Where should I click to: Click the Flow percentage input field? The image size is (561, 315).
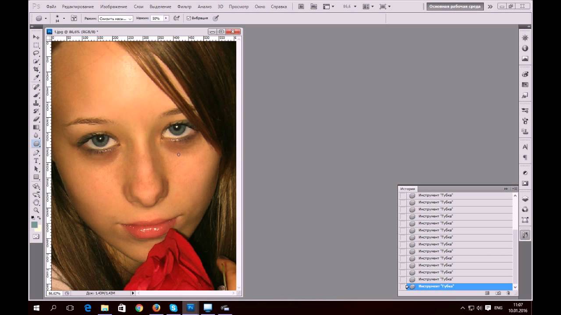(x=156, y=18)
